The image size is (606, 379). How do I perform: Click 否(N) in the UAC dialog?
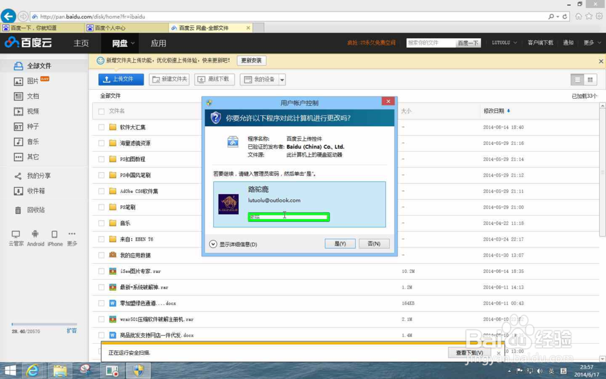click(374, 244)
